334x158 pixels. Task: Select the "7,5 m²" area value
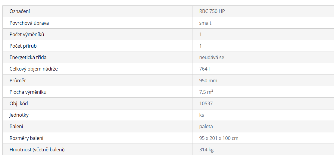(x=206, y=92)
